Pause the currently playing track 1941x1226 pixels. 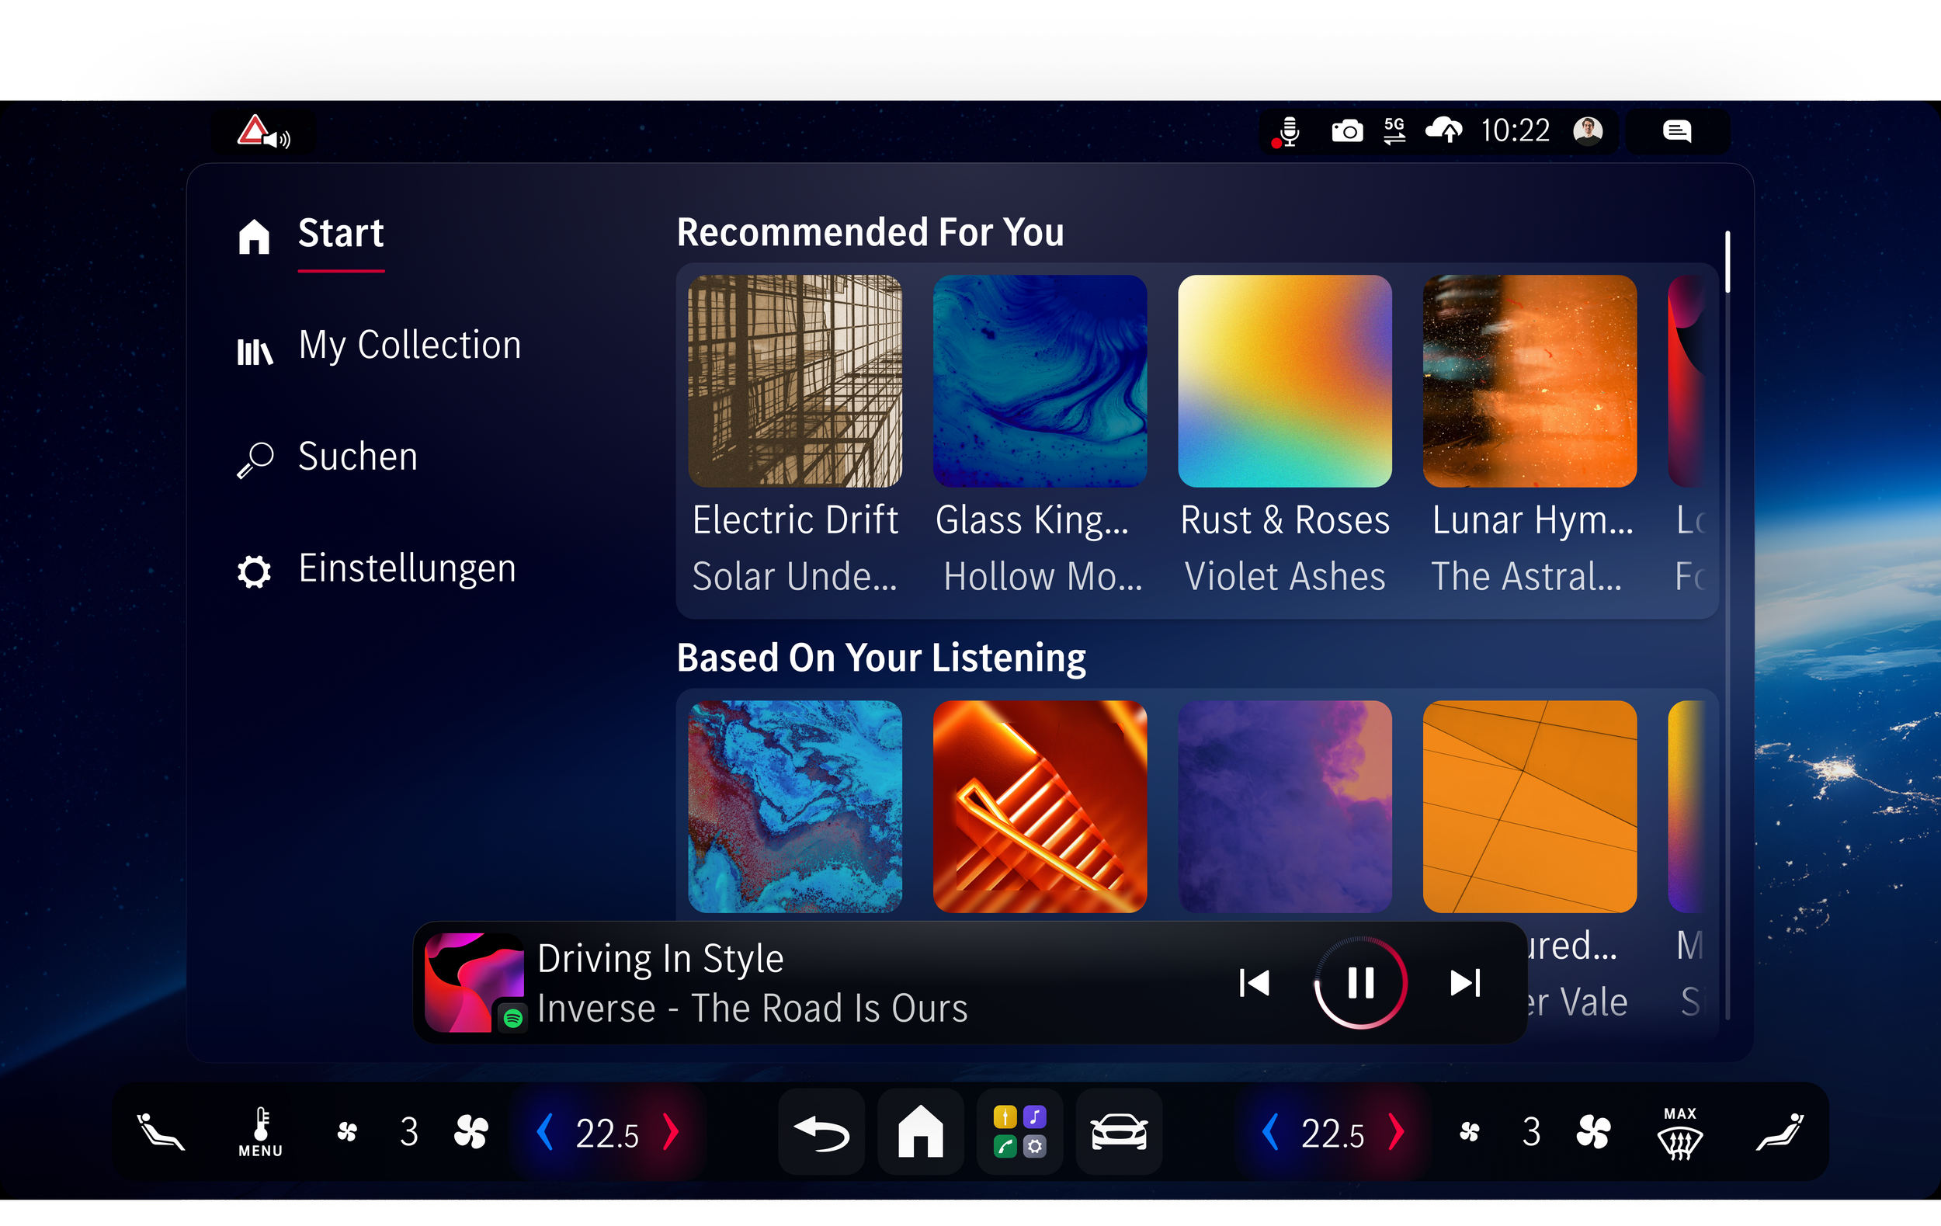[1360, 982]
